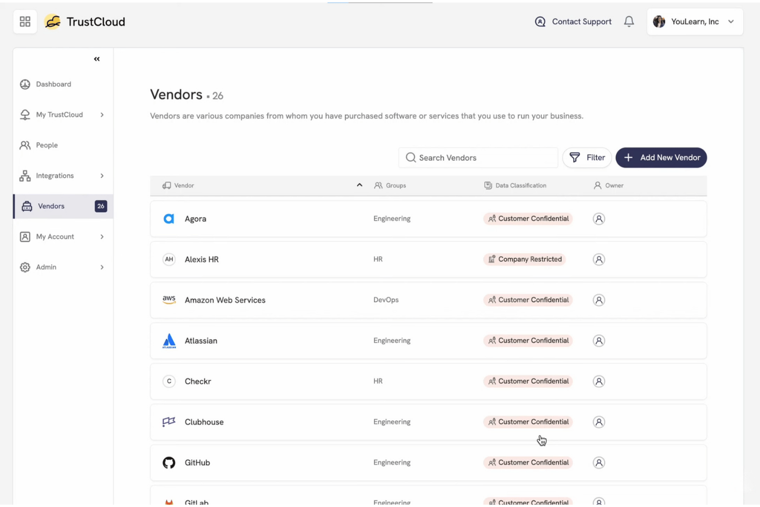The height and width of the screenshot is (507, 760).
Task: Click Data Classification column header
Action: (x=516, y=185)
